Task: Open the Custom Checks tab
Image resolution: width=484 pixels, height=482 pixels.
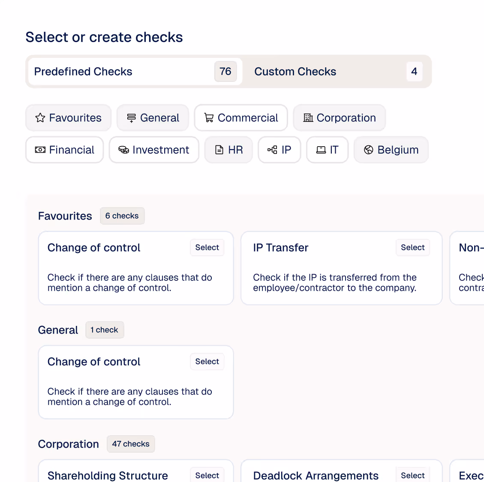Action: coord(295,72)
